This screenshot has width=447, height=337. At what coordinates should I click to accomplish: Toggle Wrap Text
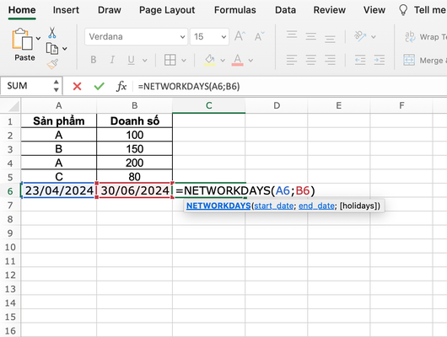pyautogui.click(x=426, y=37)
